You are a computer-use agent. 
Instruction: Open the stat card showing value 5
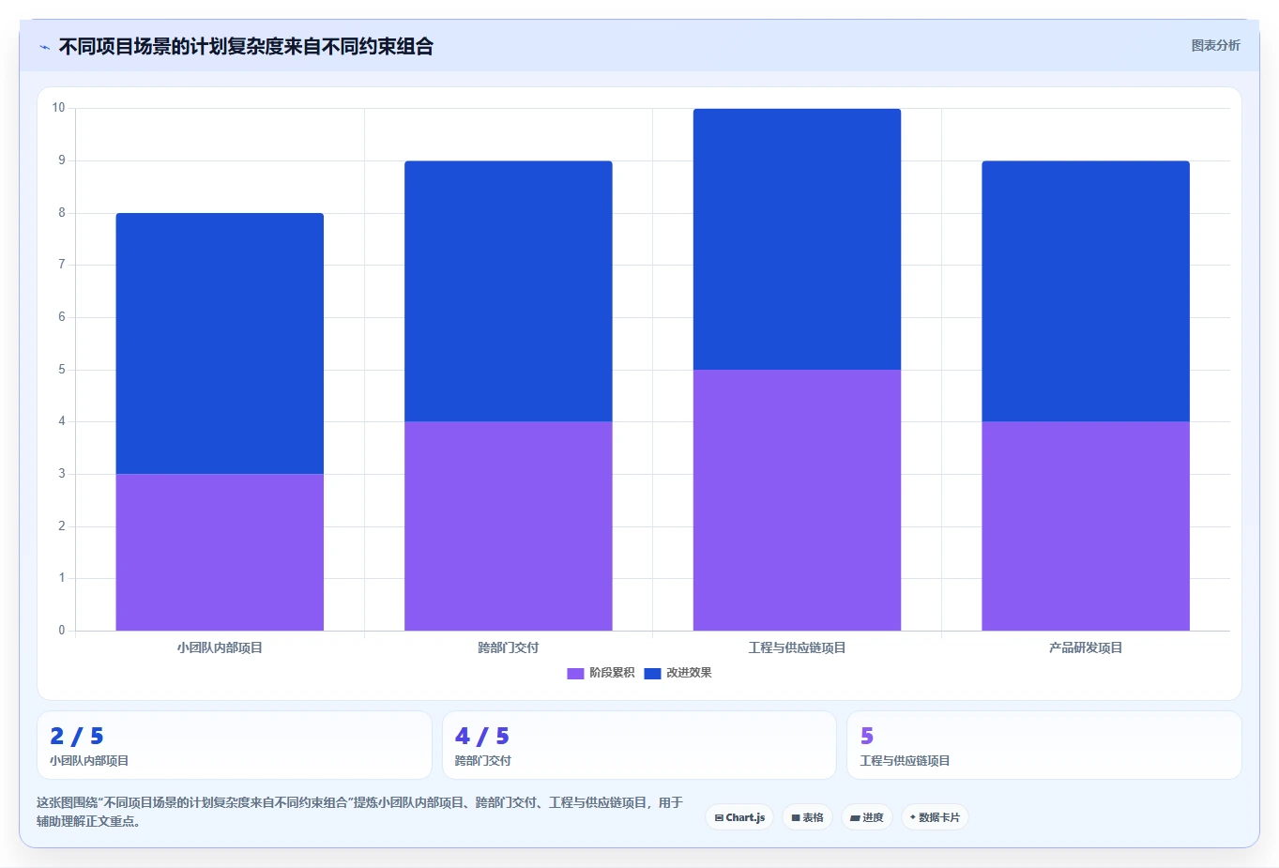1044,745
